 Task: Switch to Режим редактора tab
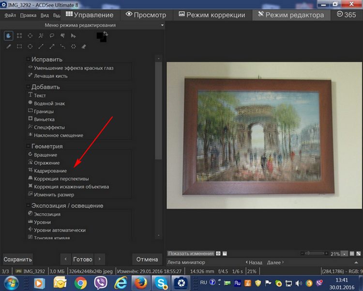pos(291,15)
